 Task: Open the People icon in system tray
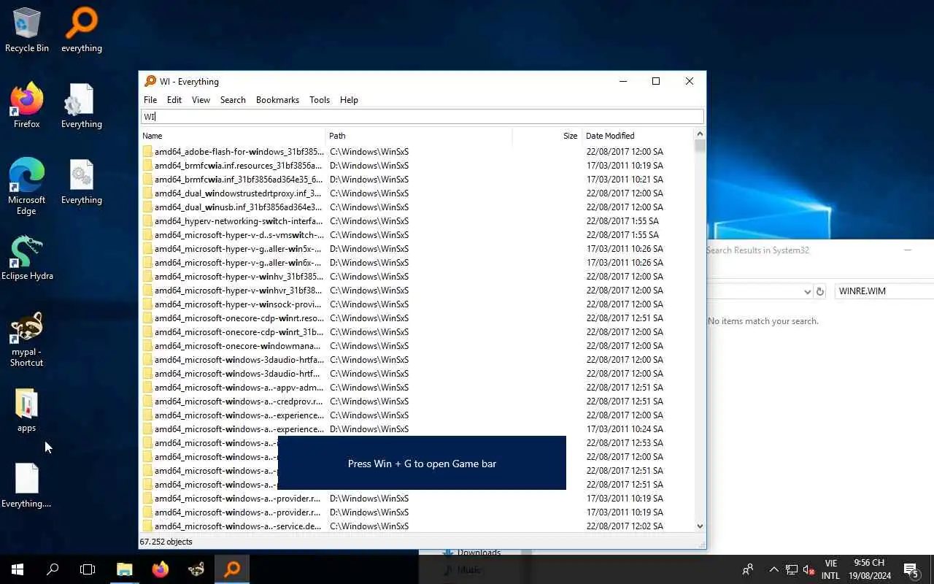tap(748, 569)
